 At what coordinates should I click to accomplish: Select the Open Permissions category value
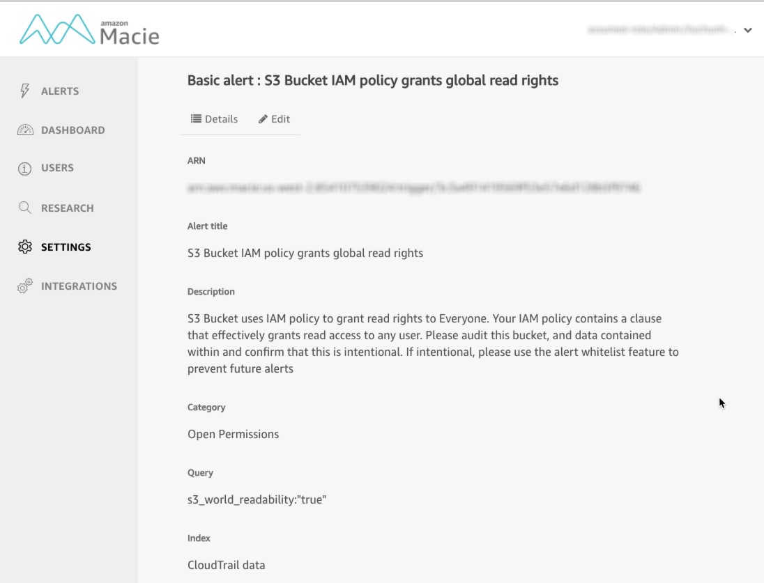pos(234,434)
